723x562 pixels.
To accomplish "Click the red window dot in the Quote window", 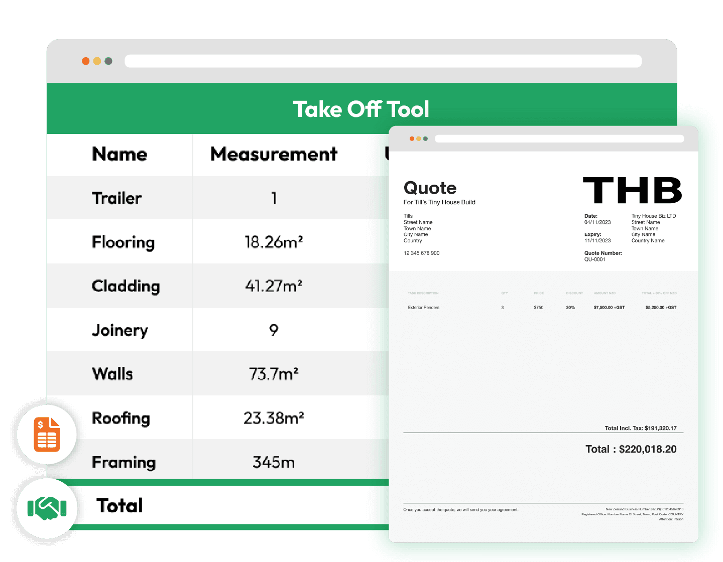I will click(x=412, y=138).
